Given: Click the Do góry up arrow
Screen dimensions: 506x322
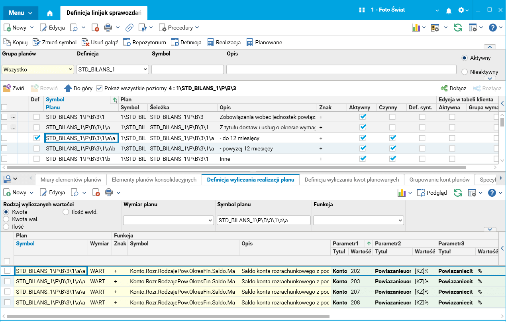Looking at the screenshot, I should 68,88.
